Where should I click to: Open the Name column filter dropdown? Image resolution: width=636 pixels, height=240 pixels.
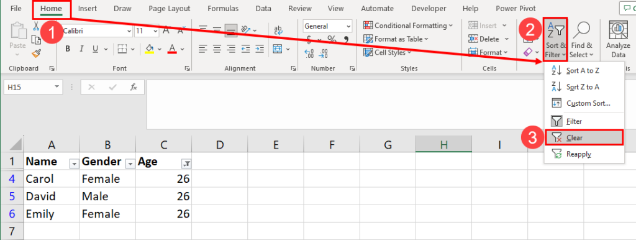(75, 164)
